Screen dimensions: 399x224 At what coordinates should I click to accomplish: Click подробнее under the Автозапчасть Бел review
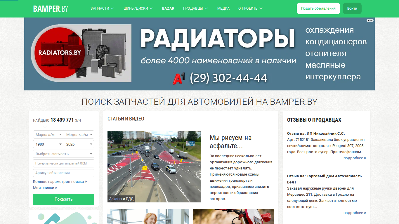(355, 213)
